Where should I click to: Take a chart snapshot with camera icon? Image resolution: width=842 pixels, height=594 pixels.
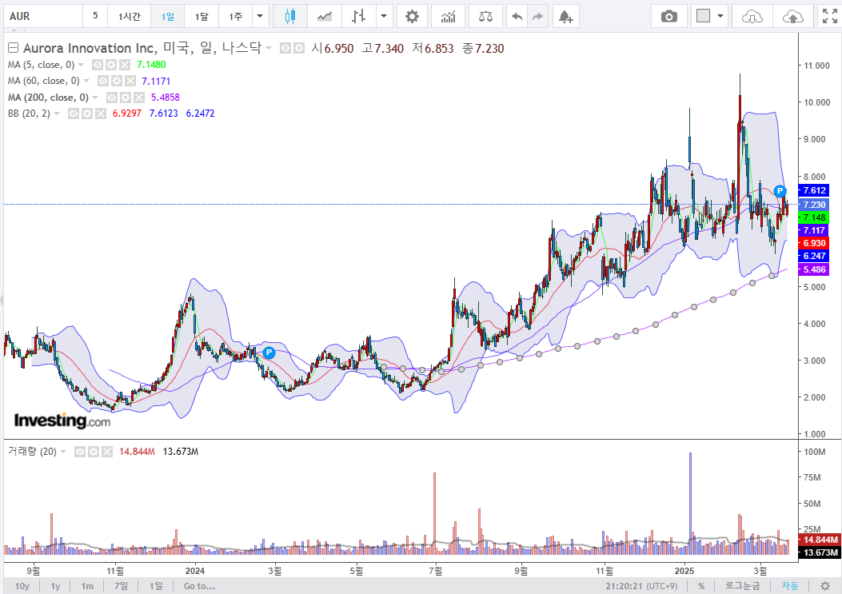[x=669, y=17]
